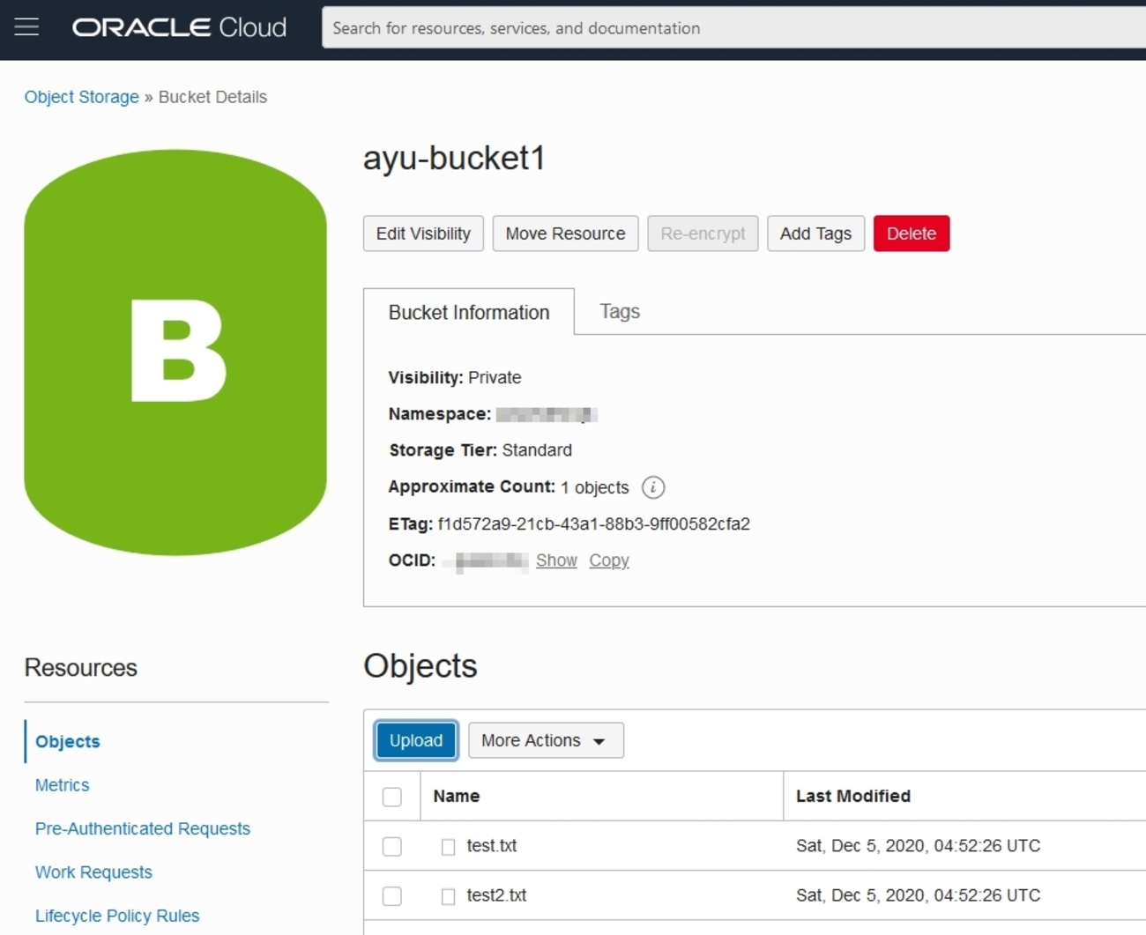
Task: Open the test.txt object
Action: (x=492, y=846)
